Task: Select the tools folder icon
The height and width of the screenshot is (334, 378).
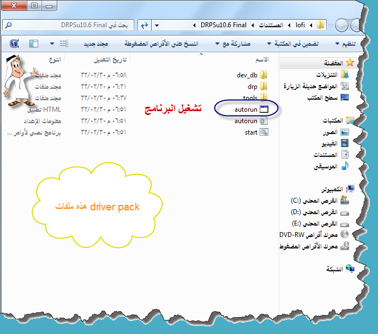Action: (264, 98)
